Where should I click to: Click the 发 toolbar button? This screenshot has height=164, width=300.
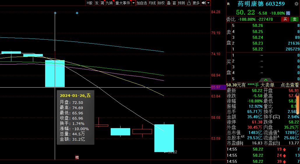click(97, 3)
